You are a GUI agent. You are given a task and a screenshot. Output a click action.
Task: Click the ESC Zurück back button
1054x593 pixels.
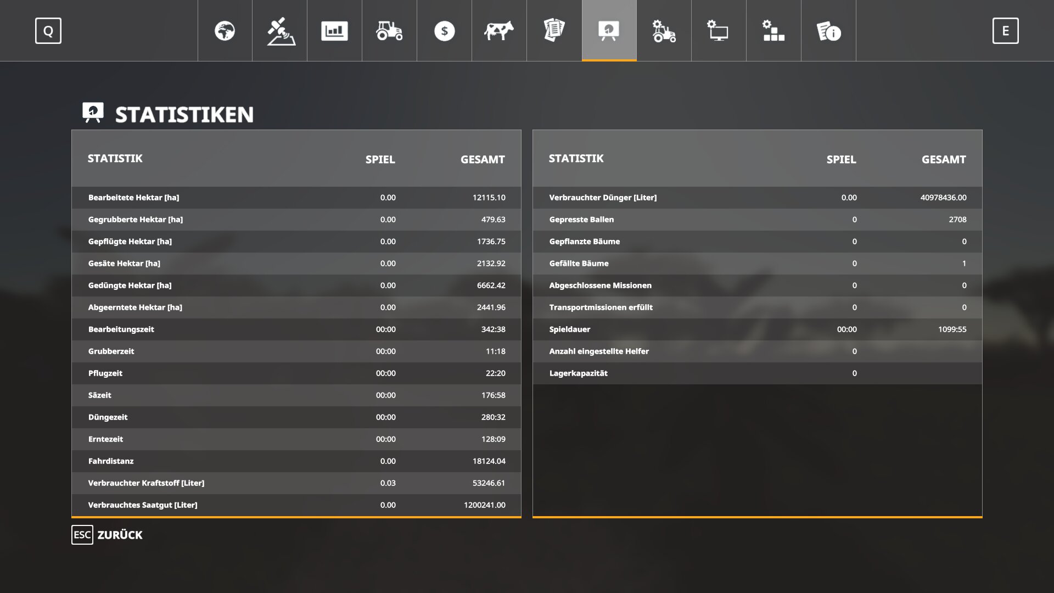107,535
